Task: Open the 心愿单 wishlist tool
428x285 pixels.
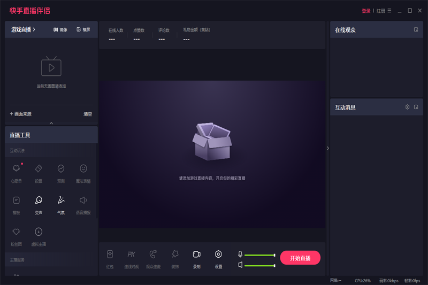Action: (16, 169)
